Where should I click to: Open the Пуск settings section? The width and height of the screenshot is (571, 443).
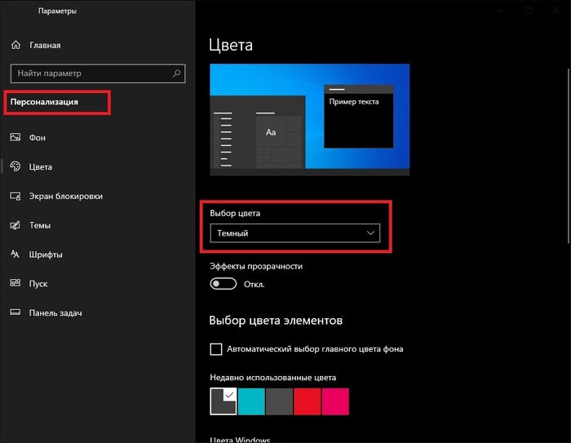tap(38, 283)
